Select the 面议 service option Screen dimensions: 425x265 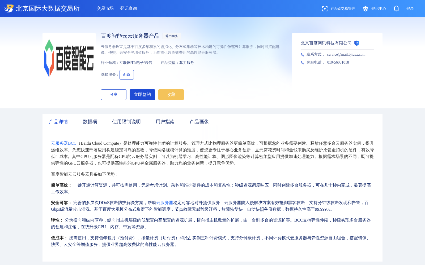[127, 75]
